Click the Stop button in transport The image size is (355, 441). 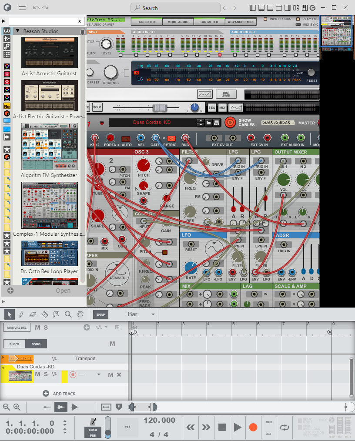tap(222, 427)
